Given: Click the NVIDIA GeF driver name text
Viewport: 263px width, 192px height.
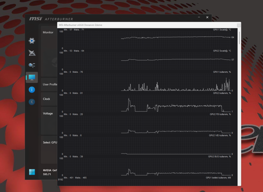Looking at the screenshot, I should 50,170.
